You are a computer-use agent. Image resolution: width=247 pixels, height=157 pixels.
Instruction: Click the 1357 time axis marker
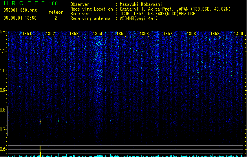[x=168, y=33]
